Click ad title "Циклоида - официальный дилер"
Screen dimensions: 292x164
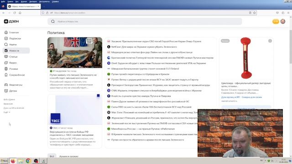pos(246,85)
